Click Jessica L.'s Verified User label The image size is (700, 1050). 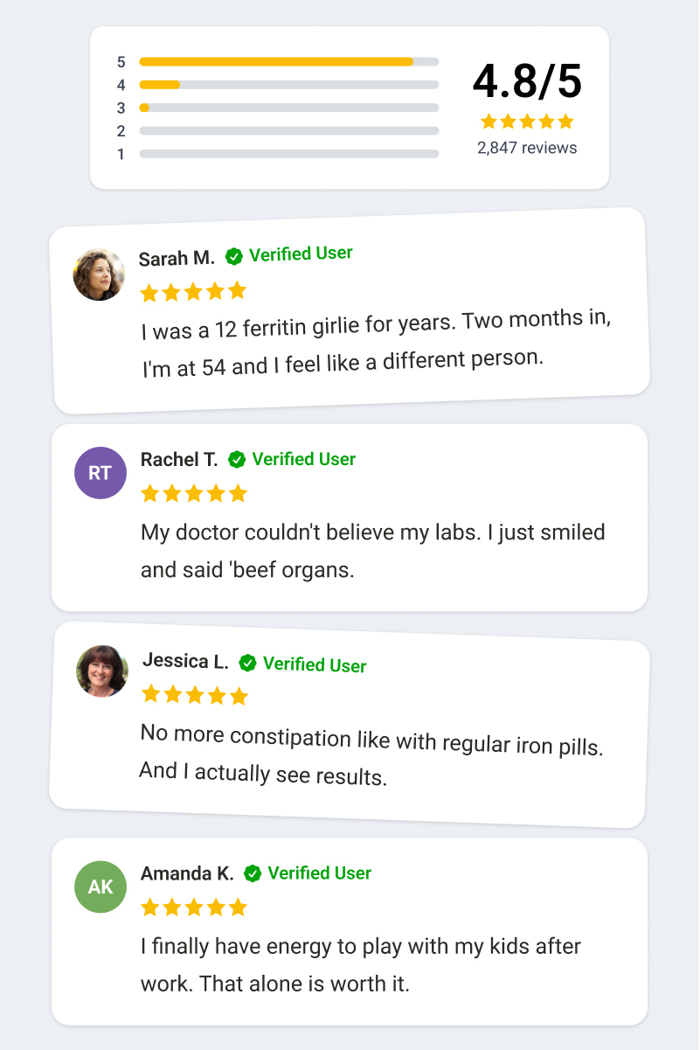tap(315, 665)
